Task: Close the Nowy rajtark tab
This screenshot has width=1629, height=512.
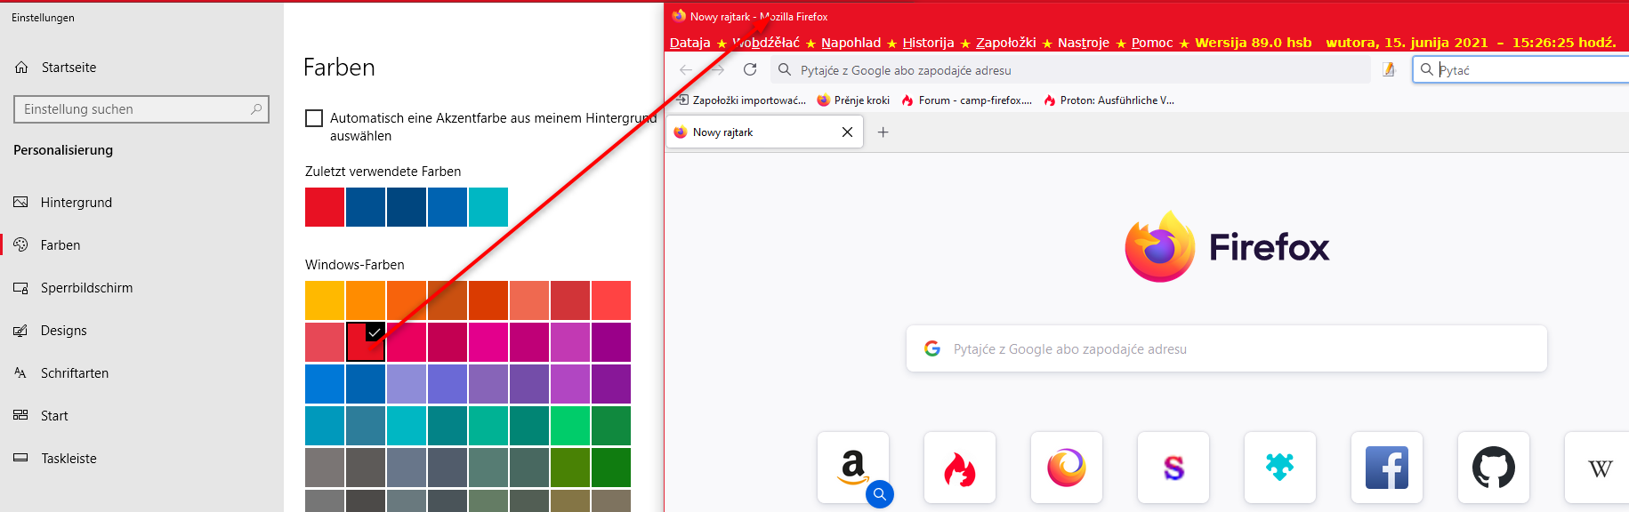Action: [x=847, y=132]
